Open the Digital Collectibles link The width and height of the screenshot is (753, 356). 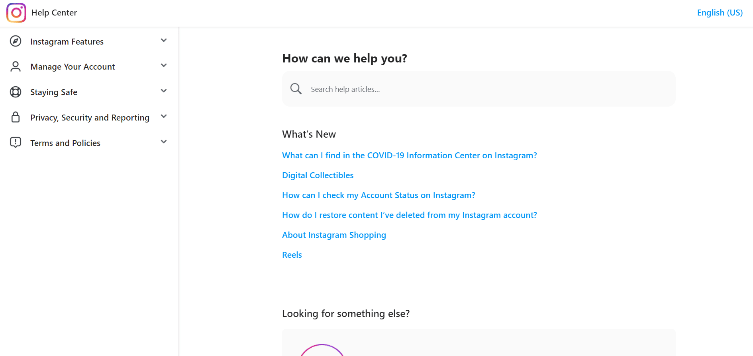318,175
